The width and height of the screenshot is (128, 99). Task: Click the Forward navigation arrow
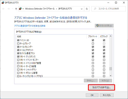pos(8,9)
